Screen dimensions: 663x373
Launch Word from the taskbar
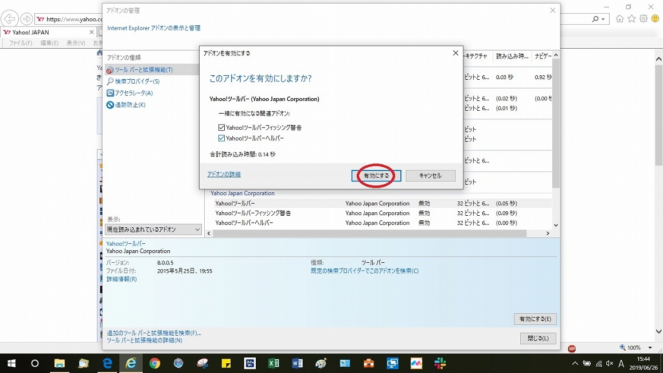(297, 363)
